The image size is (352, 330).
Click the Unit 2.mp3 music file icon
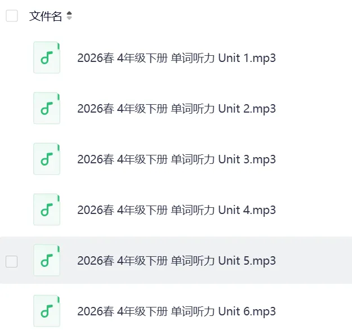click(47, 108)
